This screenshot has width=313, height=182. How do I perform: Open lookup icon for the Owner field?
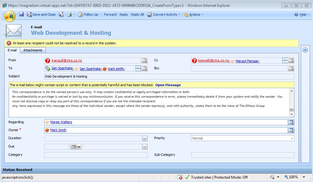pyautogui.click(x=291, y=130)
